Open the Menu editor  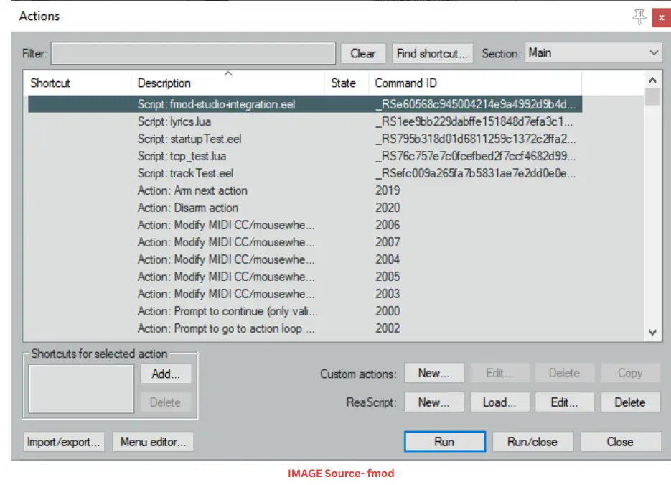coord(153,442)
